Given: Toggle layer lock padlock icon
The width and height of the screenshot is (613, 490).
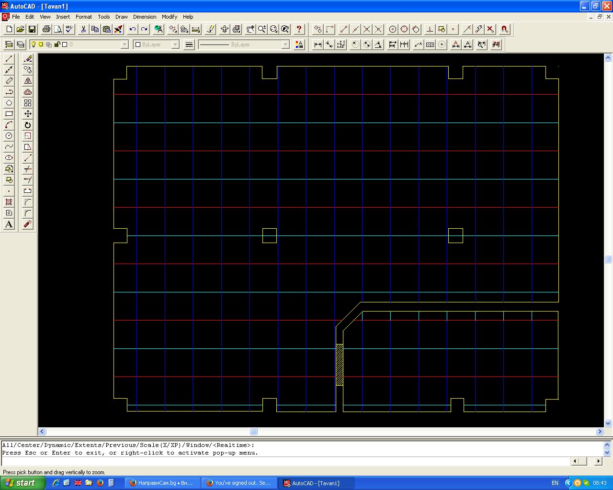Looking at the screenshot, I should [x=57, y=45].
